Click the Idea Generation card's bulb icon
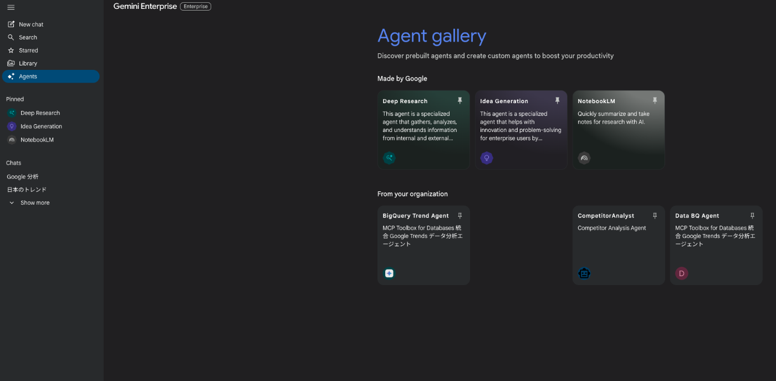 point(487,158)
